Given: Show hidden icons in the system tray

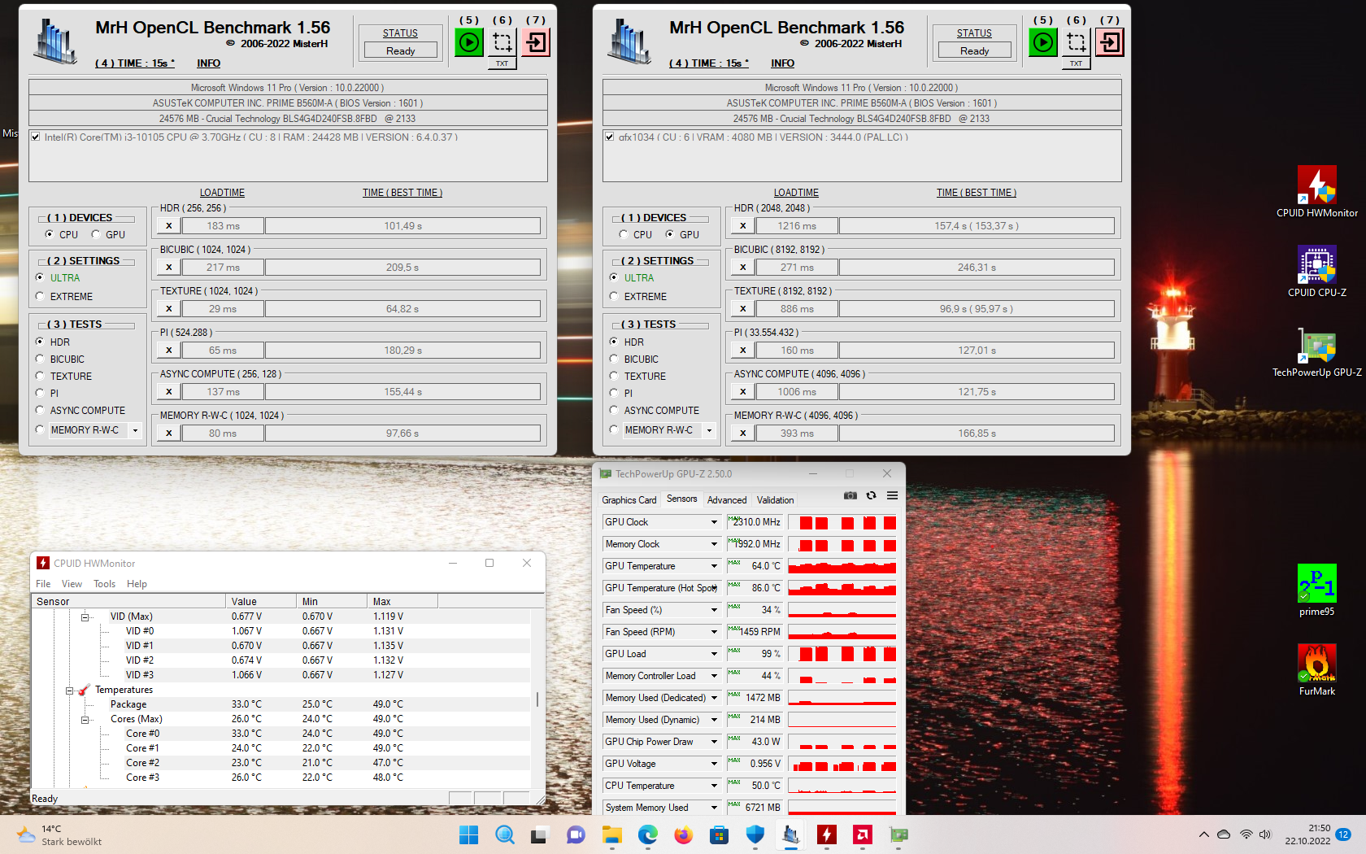Looking at the screenshot, I should click(x=1203, y=834).
